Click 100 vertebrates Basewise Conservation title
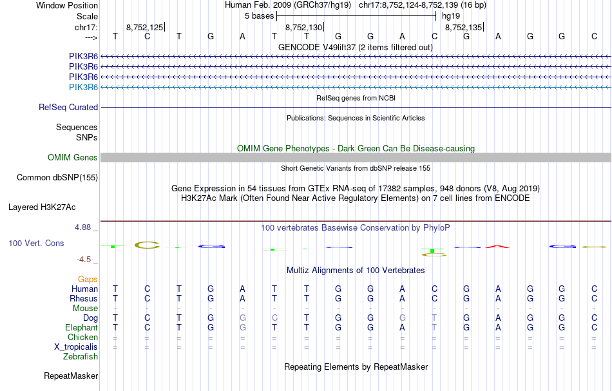This screenshot has height=391, width=612. click(355, 228)
